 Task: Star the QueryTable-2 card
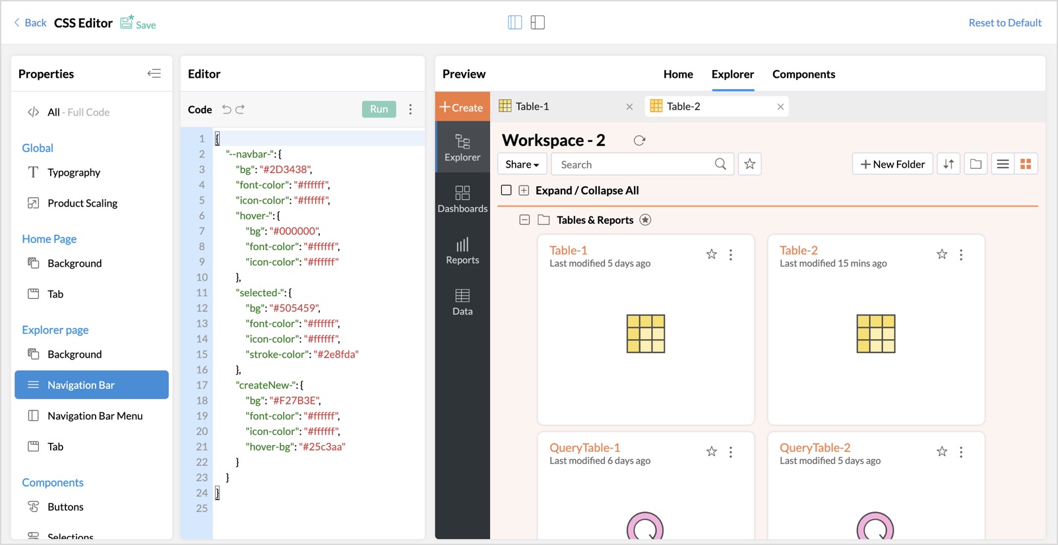942,452
